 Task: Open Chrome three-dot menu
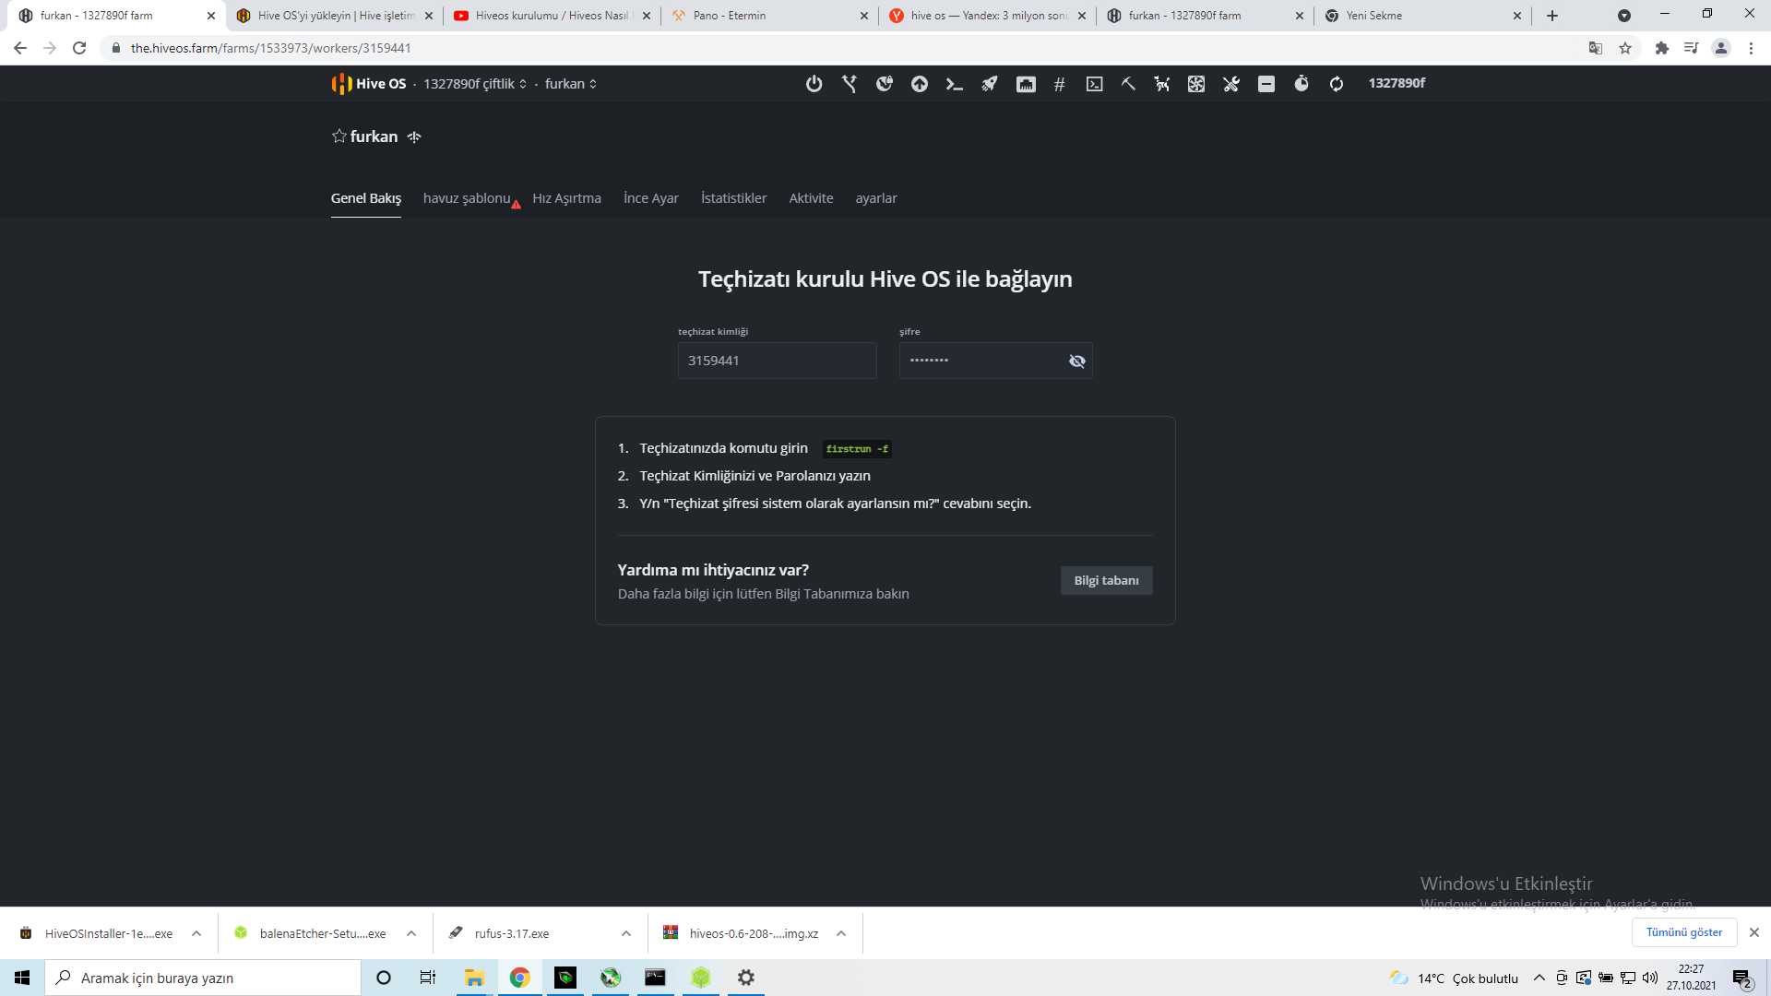(1751, 48)
